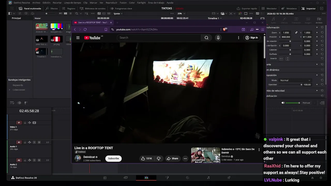The image size is (331, 186).
Task: Click the YouTube Share button
Action: [x=172, y=158]
